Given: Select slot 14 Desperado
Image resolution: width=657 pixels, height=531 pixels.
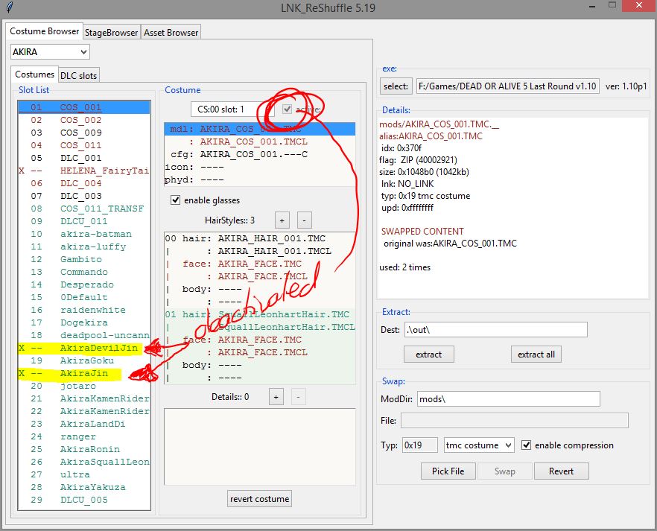Looking at the screenshot, I should click(x=83, y=284).
